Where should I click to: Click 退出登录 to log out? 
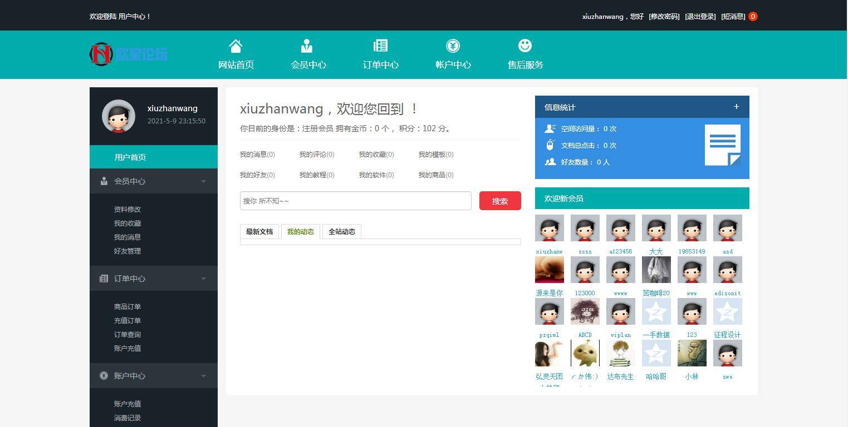(699, 16)
